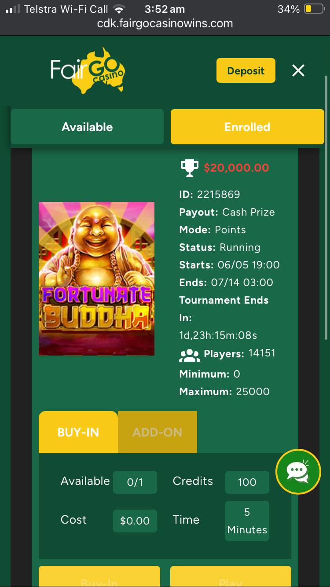Click the players group icon
This screenshot has width=330, height=587.
click(x=190, y=355)
